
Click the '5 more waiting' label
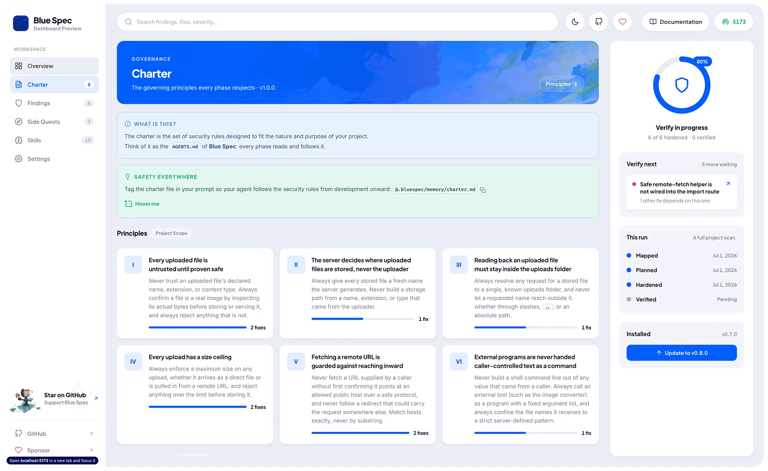click(x=719, y=164)
